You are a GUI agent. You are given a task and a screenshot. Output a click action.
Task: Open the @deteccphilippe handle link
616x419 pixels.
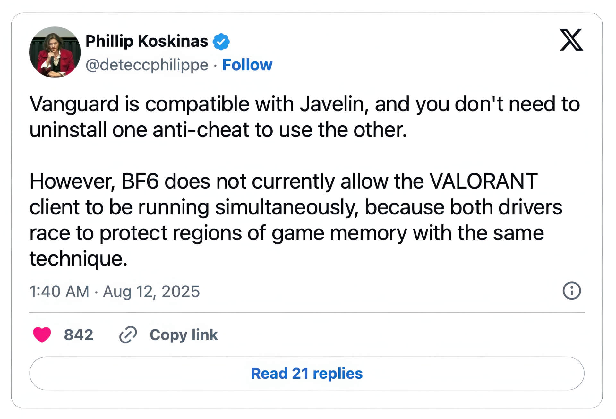pos(147,65)
